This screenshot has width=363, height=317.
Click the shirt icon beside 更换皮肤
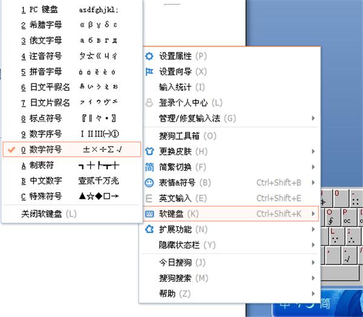coord(149,151)
